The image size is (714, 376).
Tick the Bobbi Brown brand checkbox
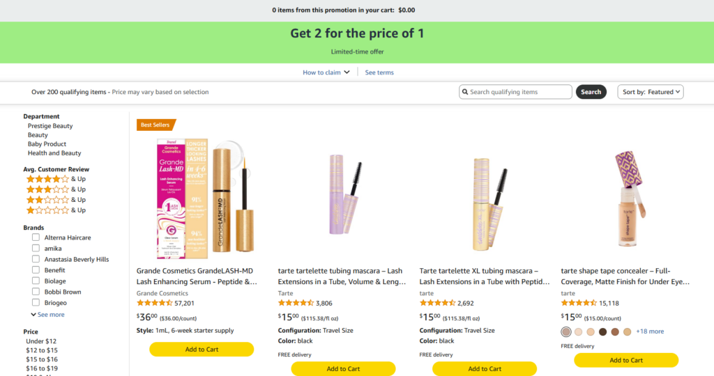(36, 292)
